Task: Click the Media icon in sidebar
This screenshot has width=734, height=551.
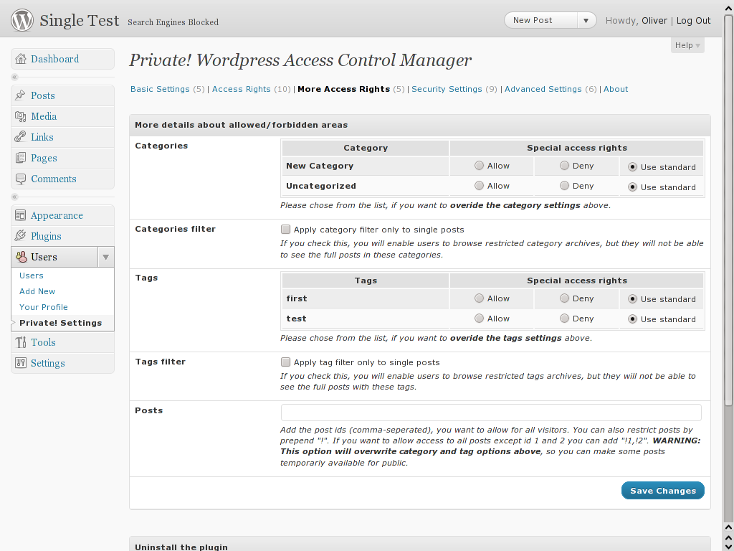Action: (x=21, y=116)
